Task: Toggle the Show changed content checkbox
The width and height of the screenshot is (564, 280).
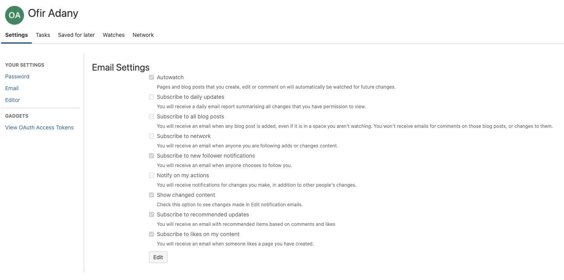Action: tap(151, 195)
